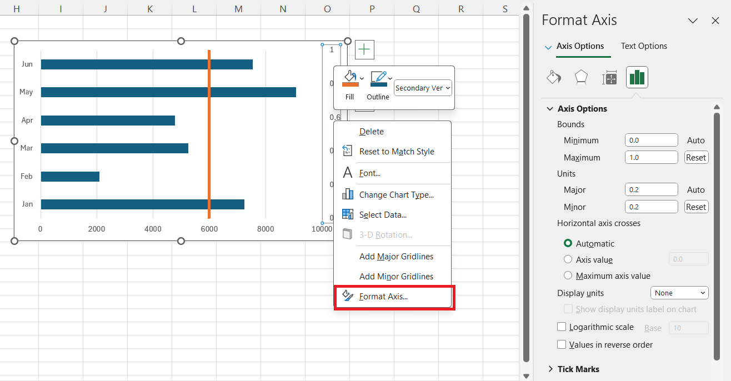Select the Automatic axis cross radio
The width and height of the screenshot is (731, 381).
click(x=568, y=243)
